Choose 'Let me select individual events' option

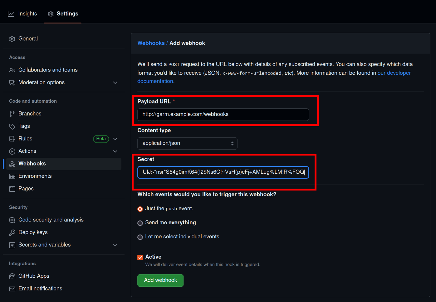[140, 237]
